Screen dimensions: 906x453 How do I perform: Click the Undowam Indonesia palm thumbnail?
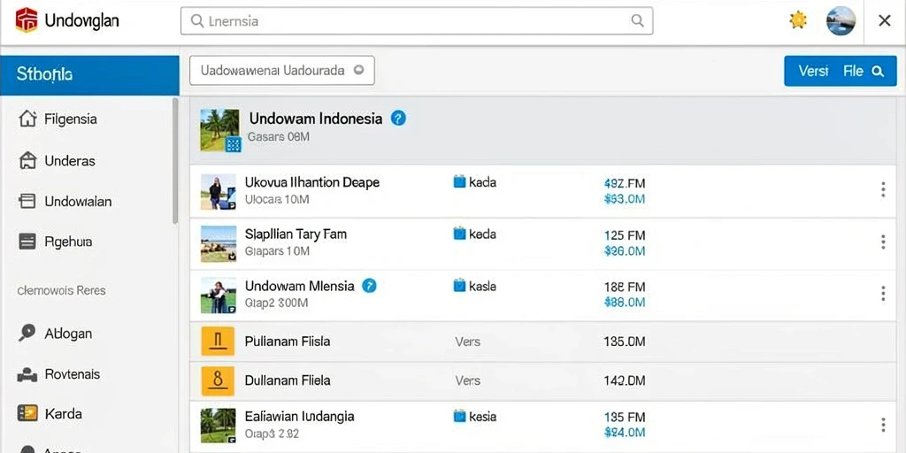[x=219, y=130]
